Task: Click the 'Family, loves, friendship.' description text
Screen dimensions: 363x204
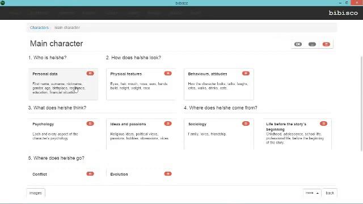Action: (x=207, y=134)
